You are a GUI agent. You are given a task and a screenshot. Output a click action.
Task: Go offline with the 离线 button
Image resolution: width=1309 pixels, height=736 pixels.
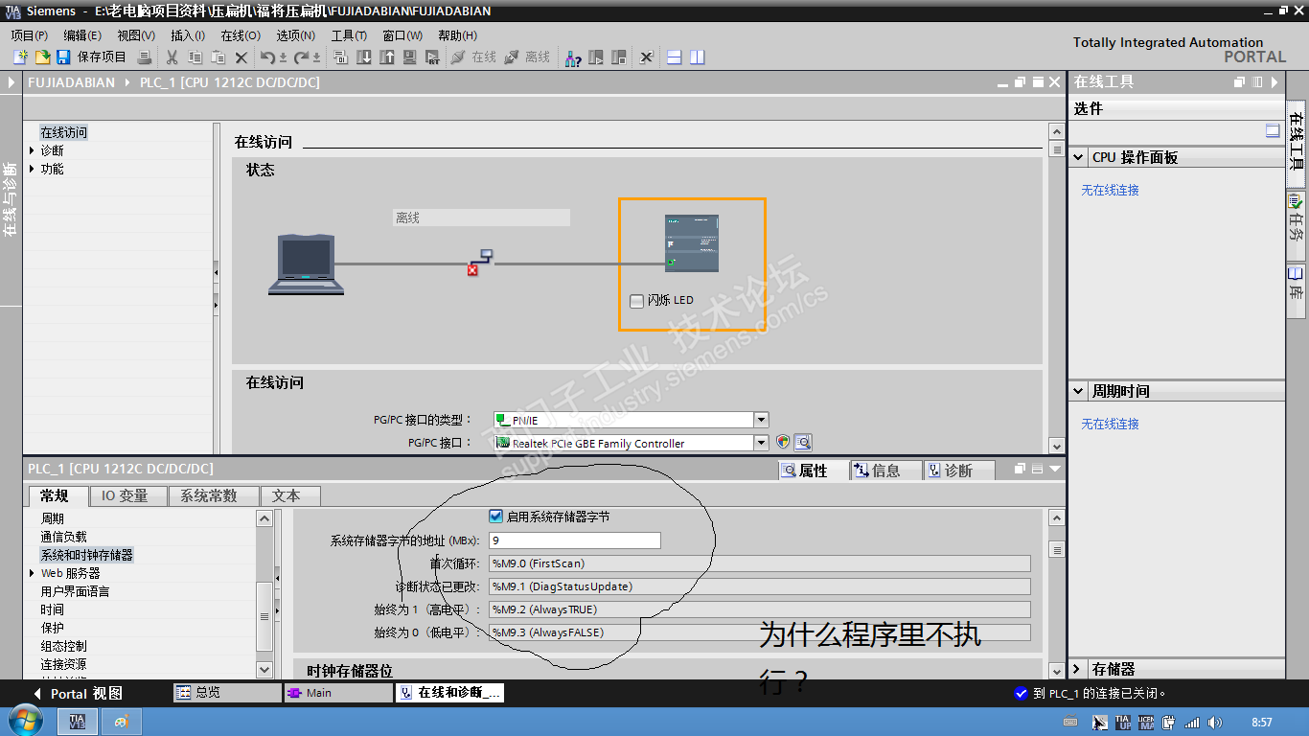pyautogui.click(x=528, y=57)
